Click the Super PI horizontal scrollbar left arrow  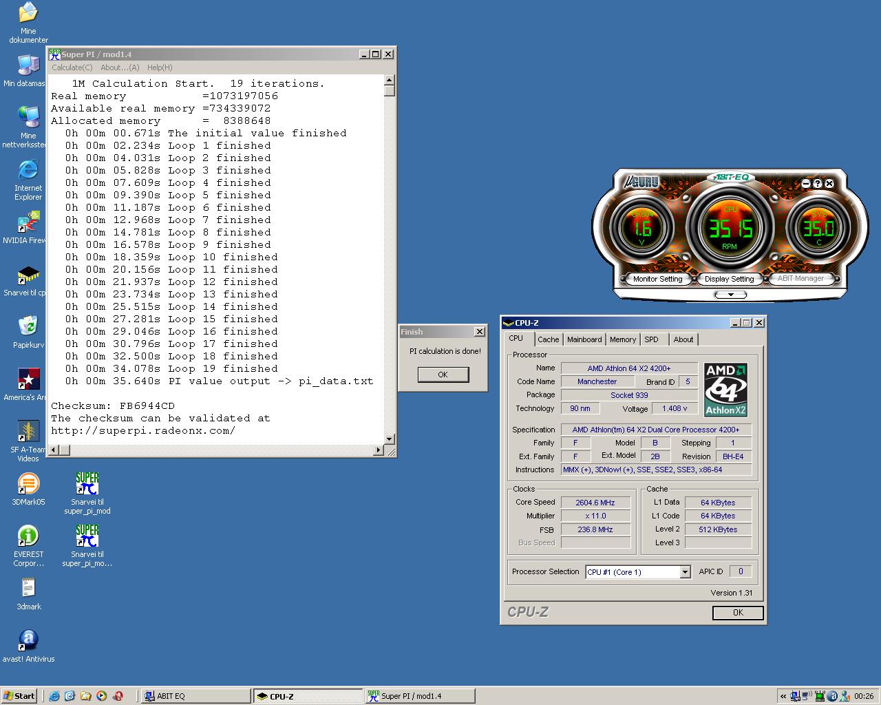coord(54,450)
